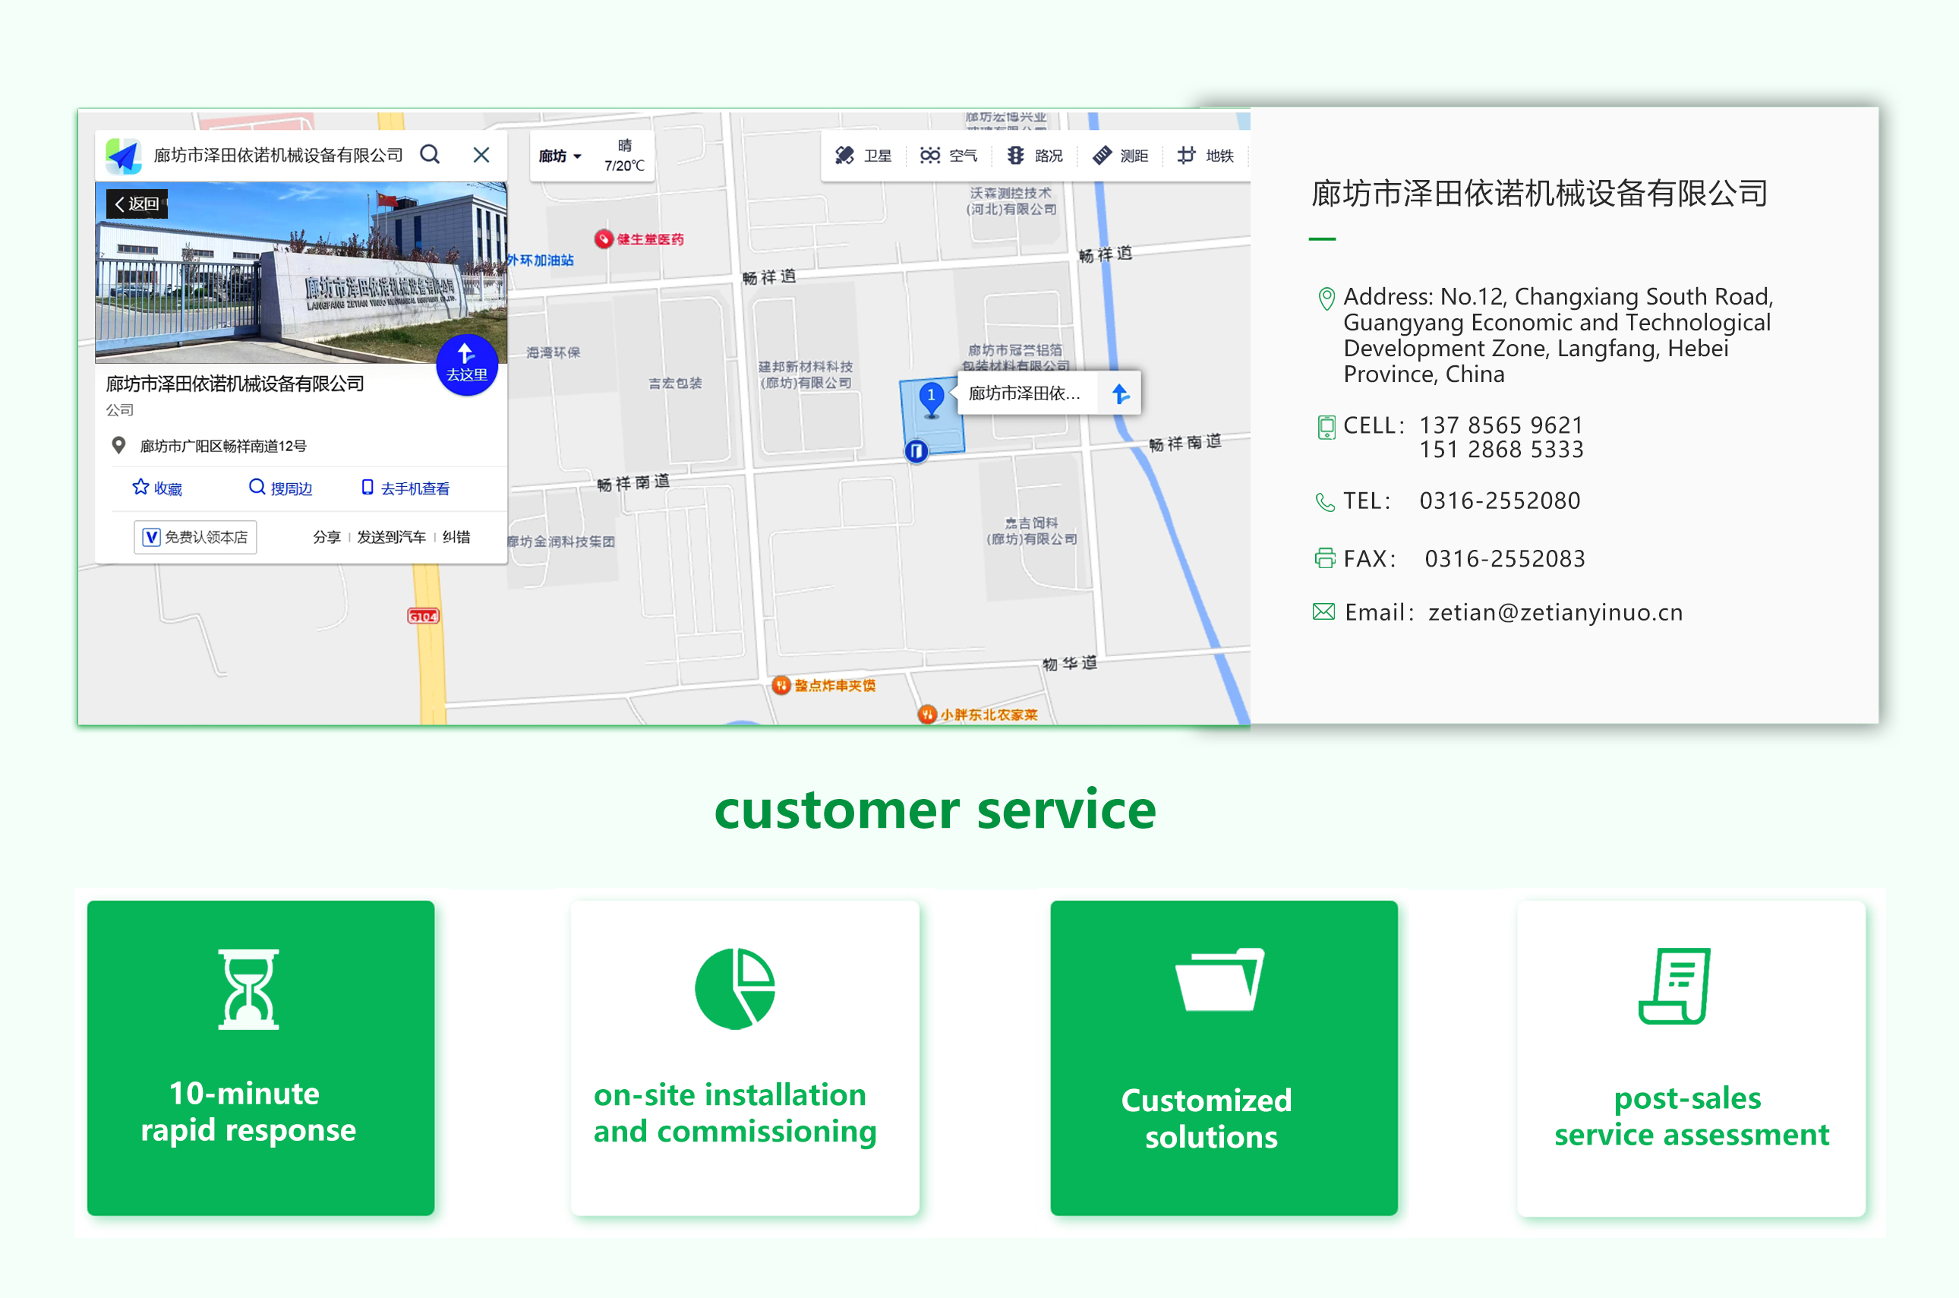Image resolution: width=1959 pixels, height=1298 pixels.
Task: Click the 10-minute rapid response card
Action: [x=260, y=1057]
